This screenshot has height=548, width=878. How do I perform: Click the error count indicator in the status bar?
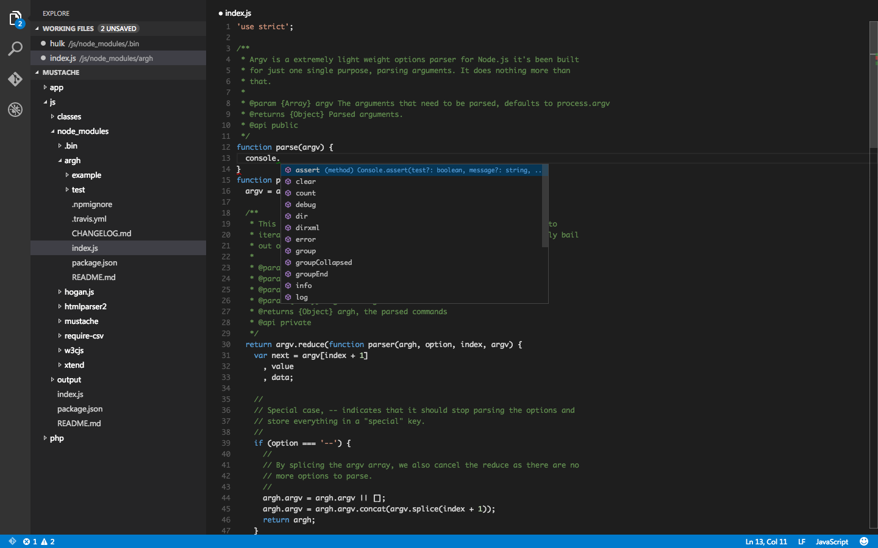click(30, 541)
